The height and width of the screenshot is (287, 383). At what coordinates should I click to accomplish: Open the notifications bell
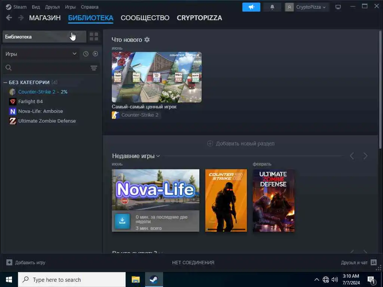pyautogui.click(x=272, y=7)
